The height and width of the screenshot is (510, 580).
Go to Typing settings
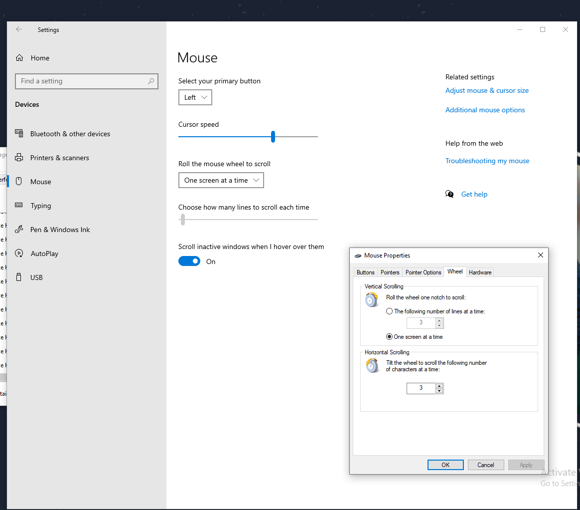point(41,206)
